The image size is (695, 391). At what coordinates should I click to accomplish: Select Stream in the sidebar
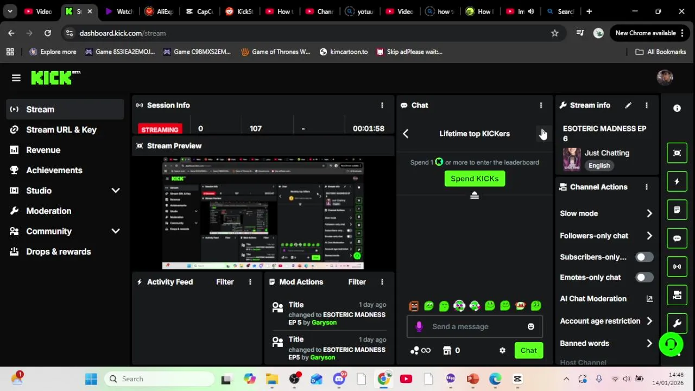pos(65,109)
